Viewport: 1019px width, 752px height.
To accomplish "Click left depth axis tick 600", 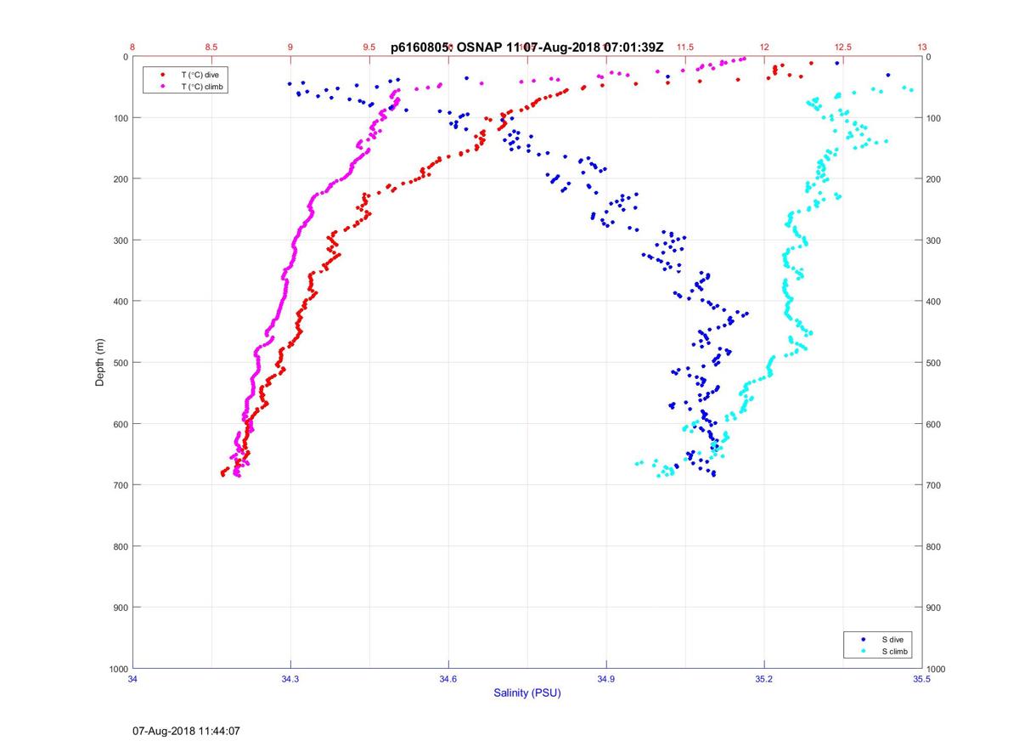I will point(120,424).
